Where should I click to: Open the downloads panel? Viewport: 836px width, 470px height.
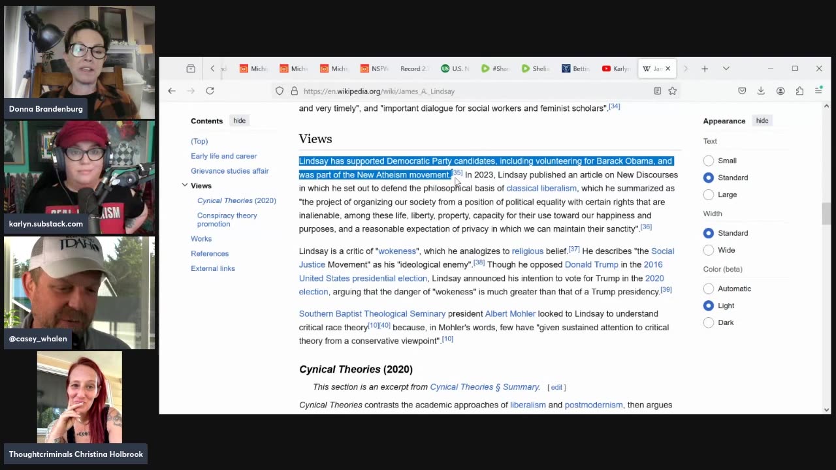pyautogui.click(x=761, y=91)
